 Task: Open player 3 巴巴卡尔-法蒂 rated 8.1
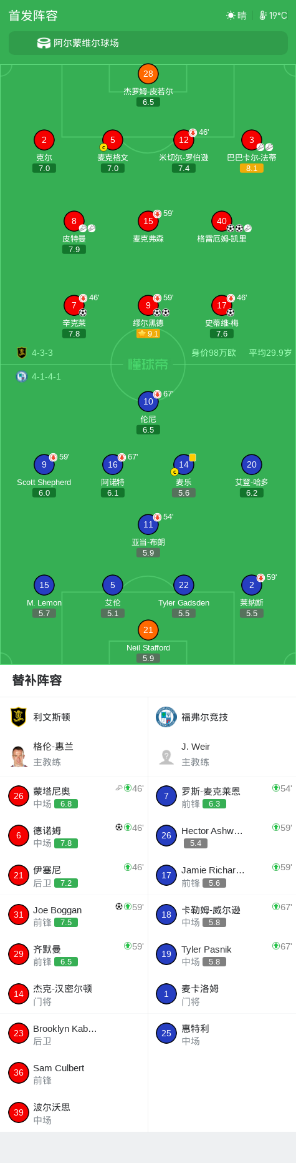252,152
